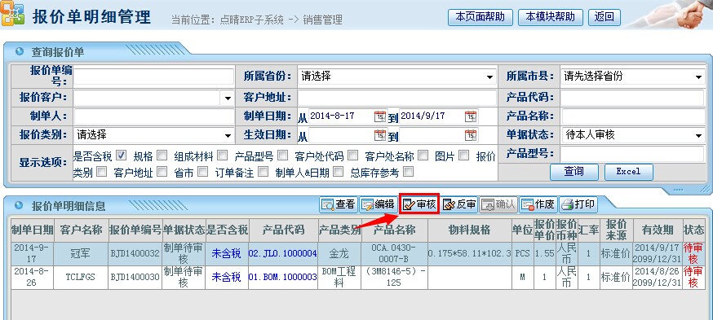This screenshot has width=713, height=320.
Task: Tick the 总库存参考 checkbox
Action: point(409,172)
